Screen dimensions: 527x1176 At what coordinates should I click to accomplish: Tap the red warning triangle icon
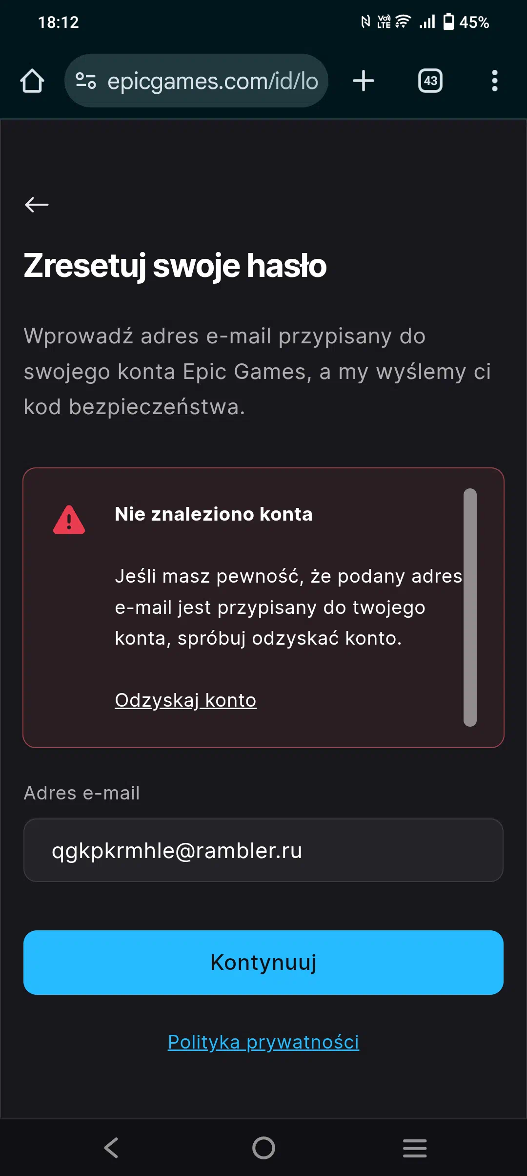(x=69, y=520)
